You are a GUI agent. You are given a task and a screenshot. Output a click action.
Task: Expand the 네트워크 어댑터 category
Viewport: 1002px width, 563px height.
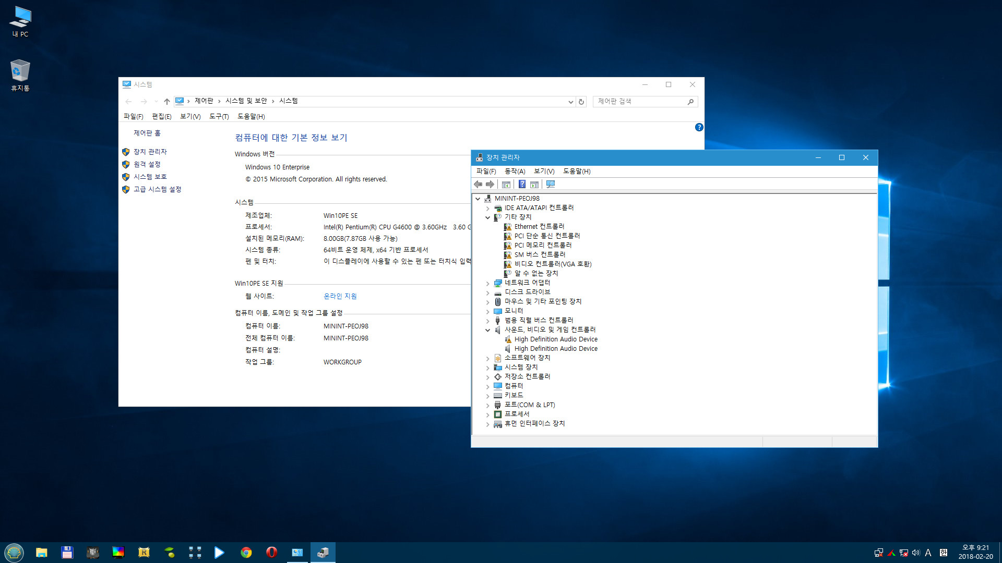click(487, 283)
